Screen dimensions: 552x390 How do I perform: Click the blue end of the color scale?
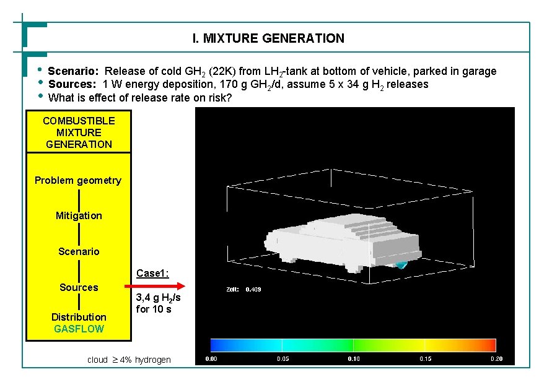(x=217, y=345)
